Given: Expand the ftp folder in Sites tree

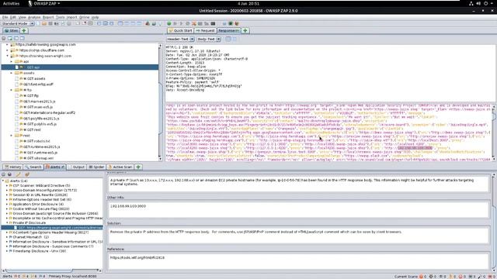Looking at the screenshot, I should click(12, 90).
